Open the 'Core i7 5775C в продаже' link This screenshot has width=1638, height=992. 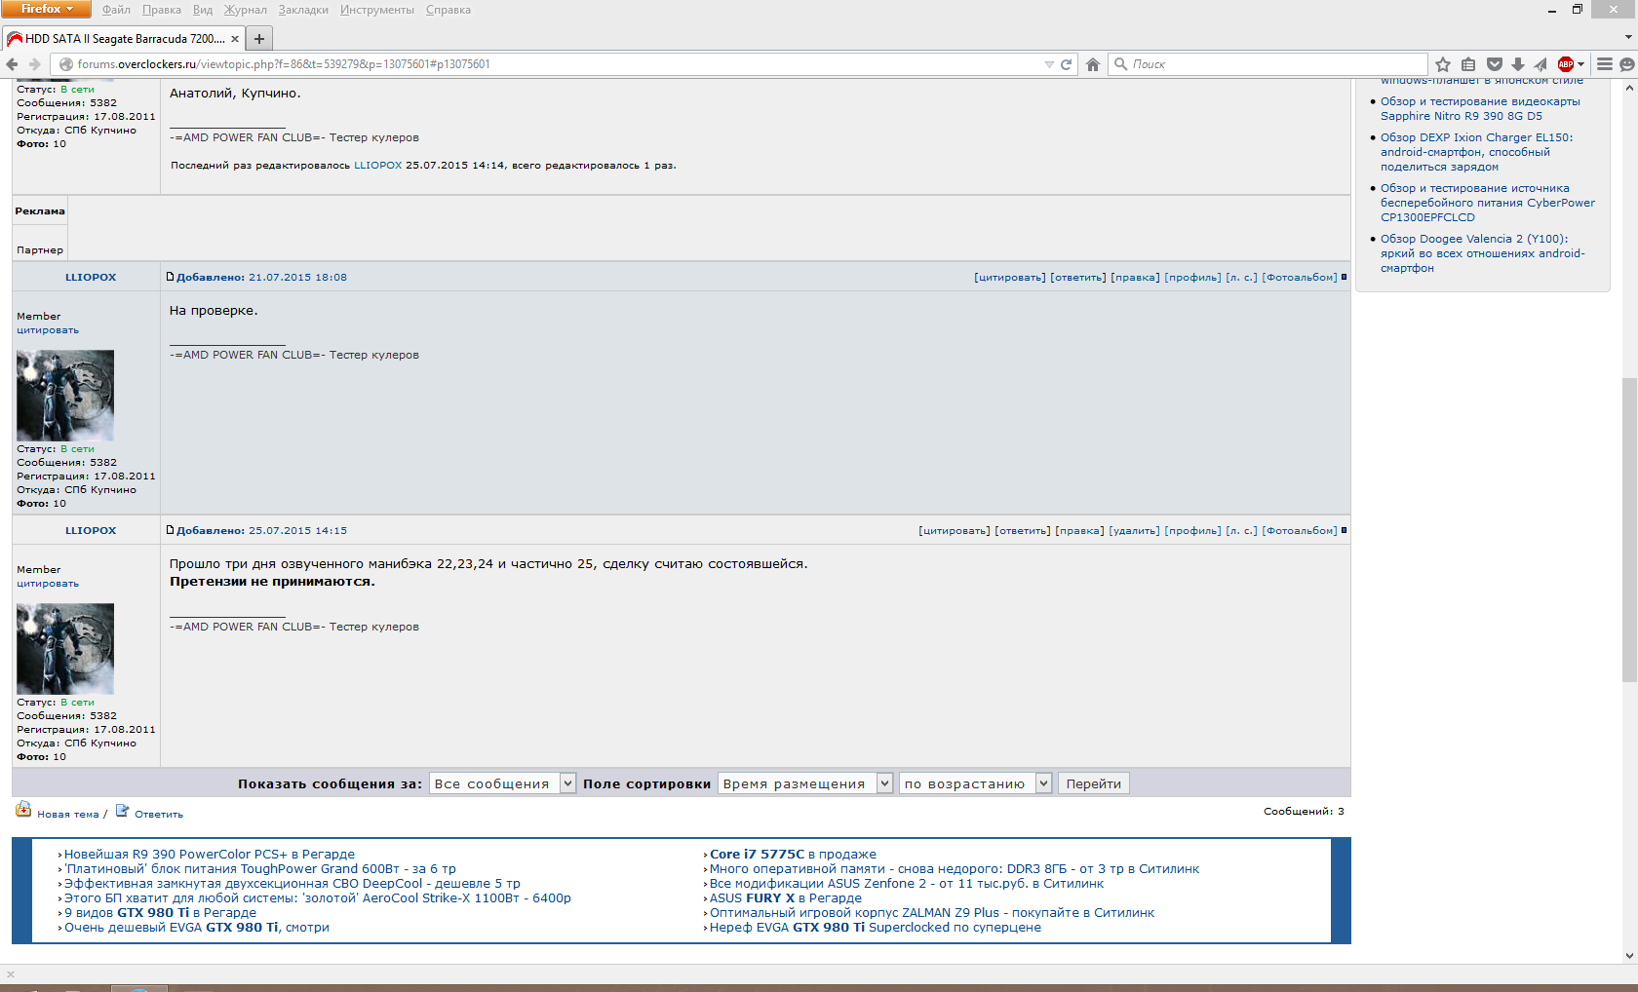pos(793,855)
